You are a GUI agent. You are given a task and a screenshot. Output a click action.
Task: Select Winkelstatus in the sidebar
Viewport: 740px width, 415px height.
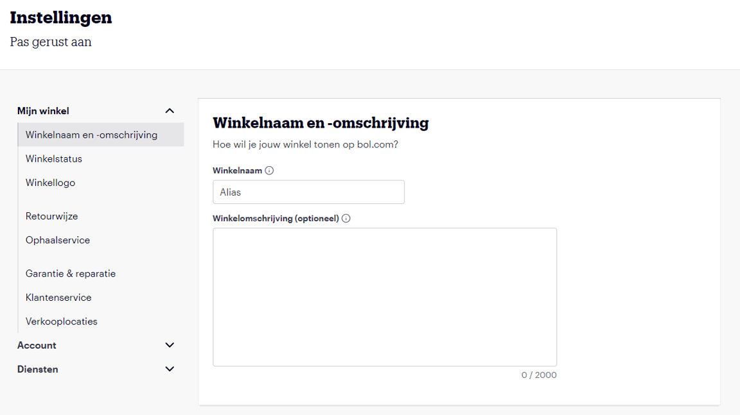point(53,158)
